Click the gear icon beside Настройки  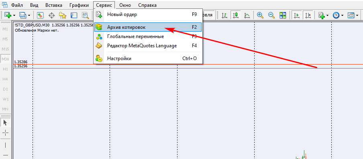99,58
